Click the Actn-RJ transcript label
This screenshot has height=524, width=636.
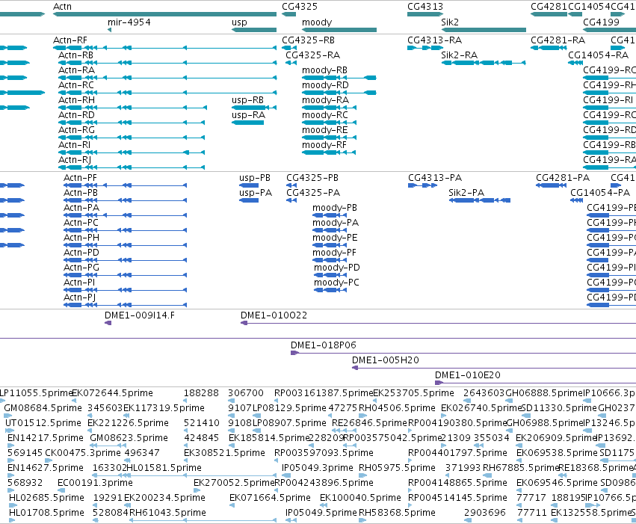(75, 160)
